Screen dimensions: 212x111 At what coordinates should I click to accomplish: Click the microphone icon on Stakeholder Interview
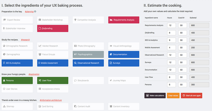coord(4,28)
